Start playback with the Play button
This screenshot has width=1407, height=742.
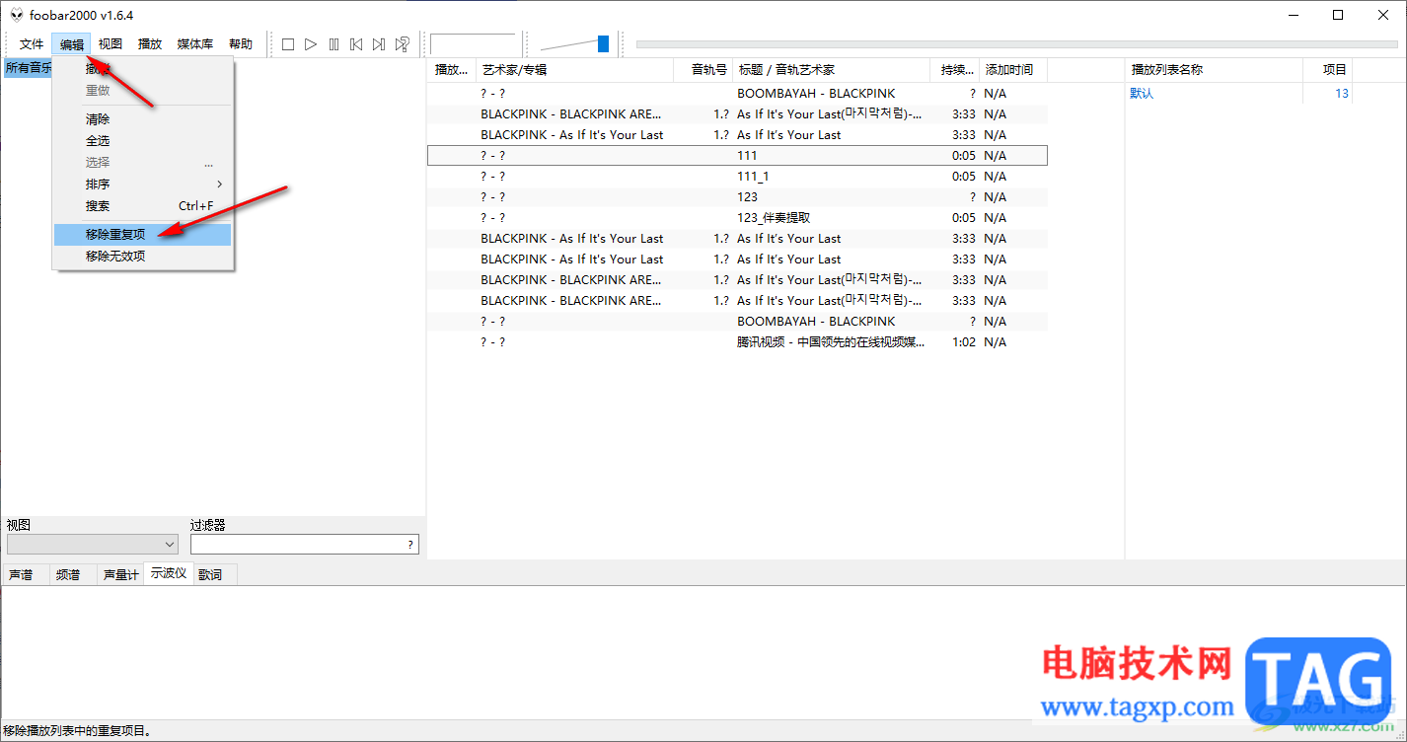coord(311,44)
